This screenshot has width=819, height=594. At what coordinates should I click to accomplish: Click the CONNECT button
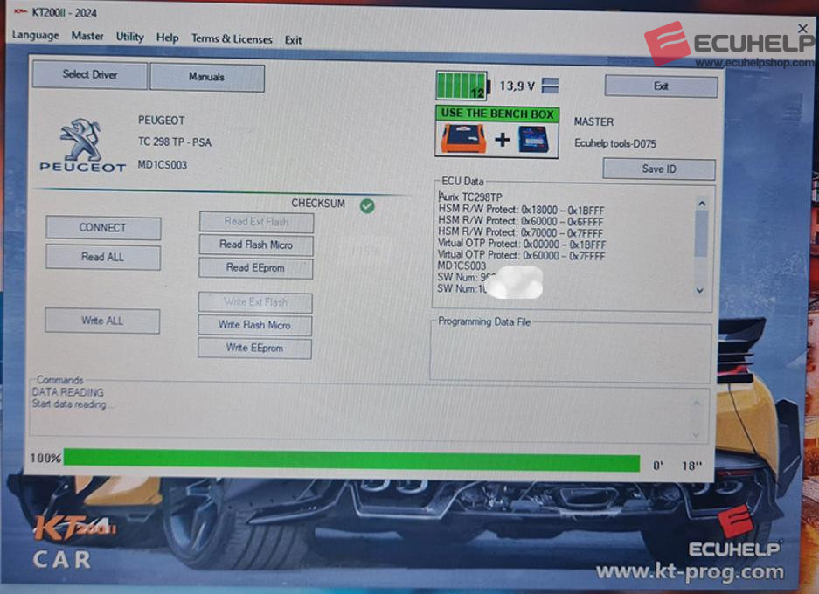103,228
